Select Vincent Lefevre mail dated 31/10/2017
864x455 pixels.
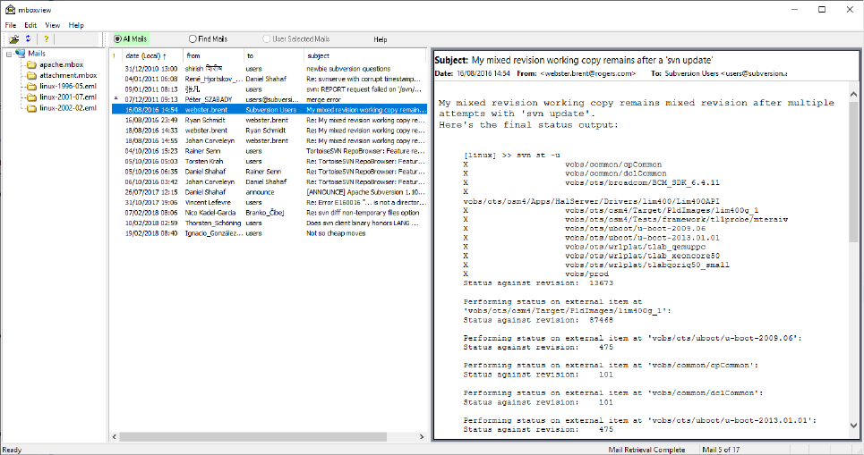coord(269,202)
